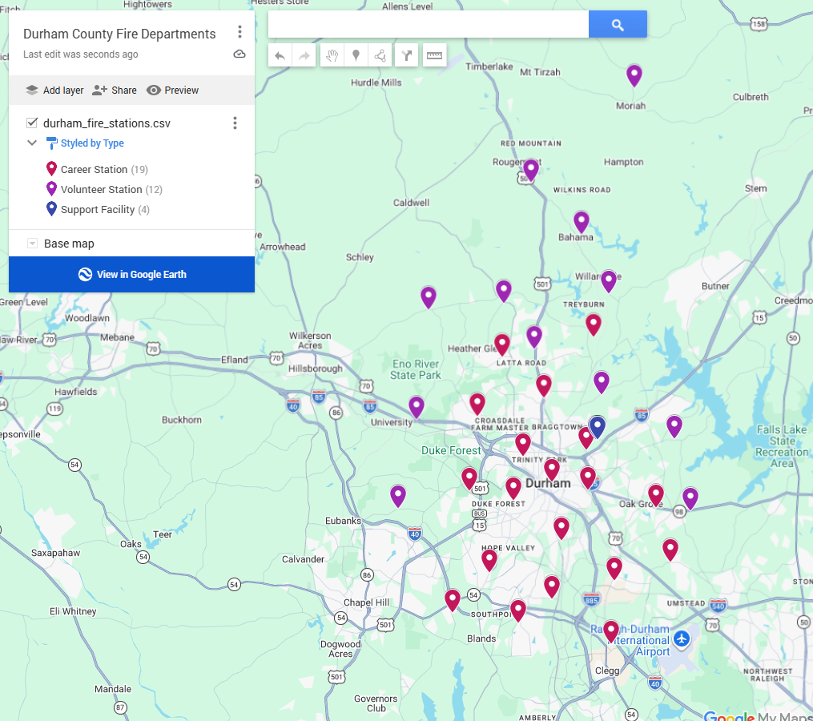
Task: Click the redo arrow in toolbar
Action: [304, 55]
